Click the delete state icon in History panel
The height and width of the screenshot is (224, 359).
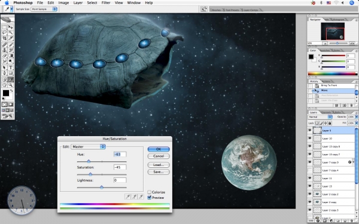(351, 105)
